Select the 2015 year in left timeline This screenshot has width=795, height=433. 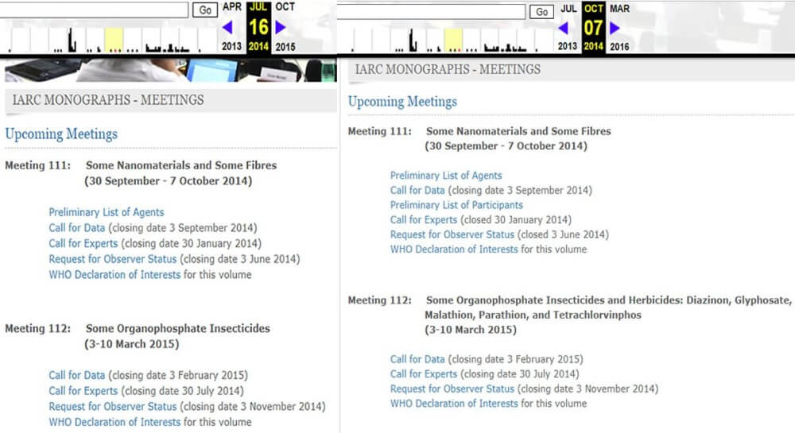coord(285,47)
